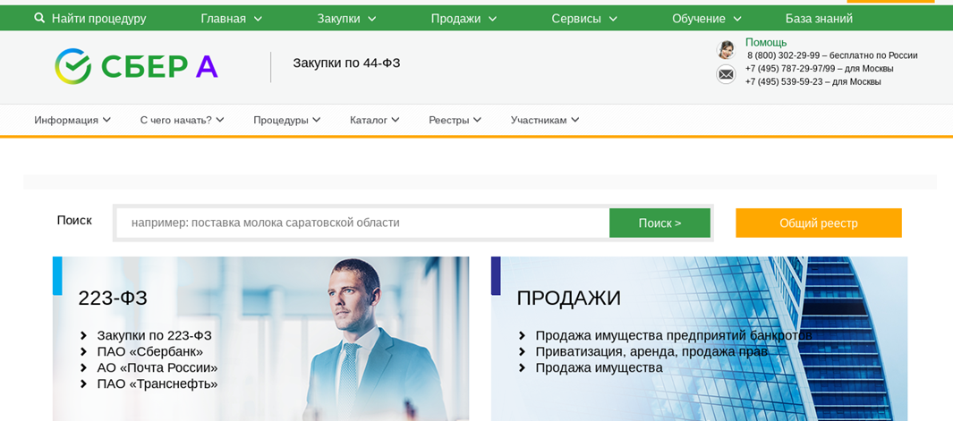Click the 223-ФЗ banner heading
The height and width of the screenshot is (421, 953).
click(x=113, y=299)
